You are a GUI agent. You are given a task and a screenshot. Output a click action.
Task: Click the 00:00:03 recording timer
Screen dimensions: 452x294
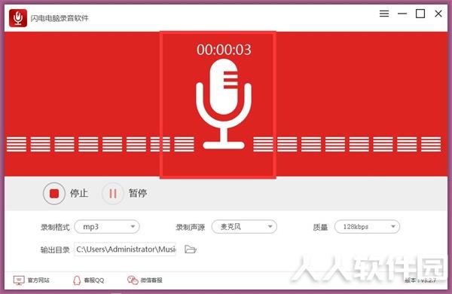[x=224, y=50]
